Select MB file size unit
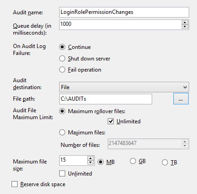 [x=100, y=162]
